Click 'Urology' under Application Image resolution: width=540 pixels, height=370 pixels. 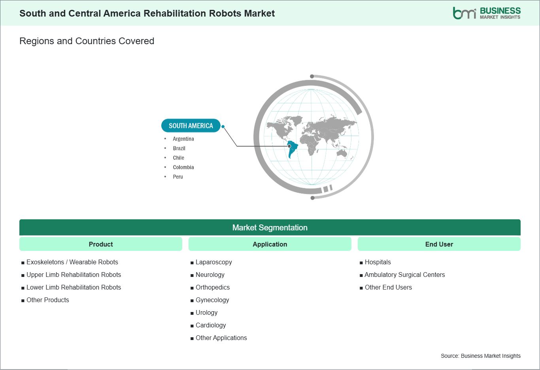[x=207, y=313]
